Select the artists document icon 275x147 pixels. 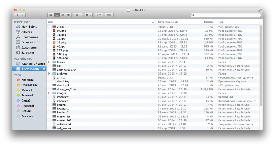[54, 78]
